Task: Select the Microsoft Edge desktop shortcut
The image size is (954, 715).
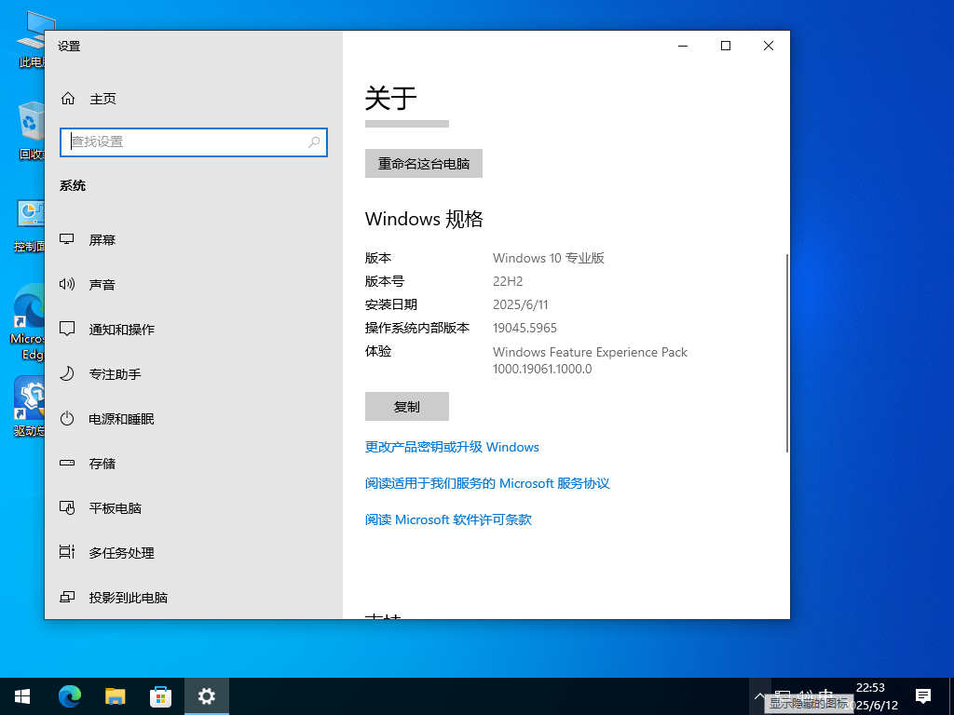Action: [29, 322]
